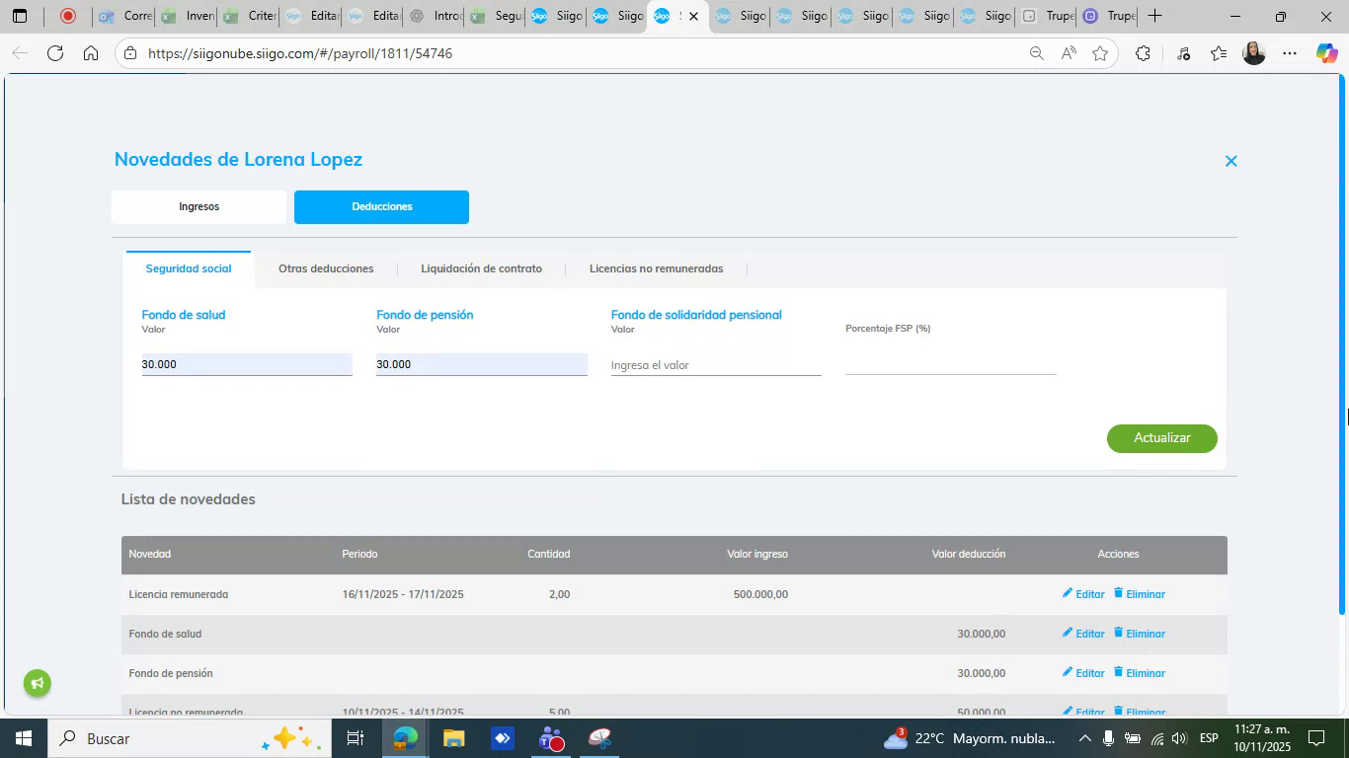This screenshot has height=758, width=1349.
Task: Click the red record circle icon
Action: pos(67,16)
